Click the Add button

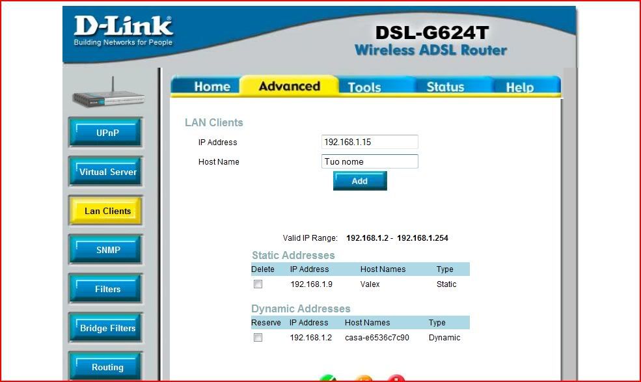pyautogui.click(x=360, y=181)
